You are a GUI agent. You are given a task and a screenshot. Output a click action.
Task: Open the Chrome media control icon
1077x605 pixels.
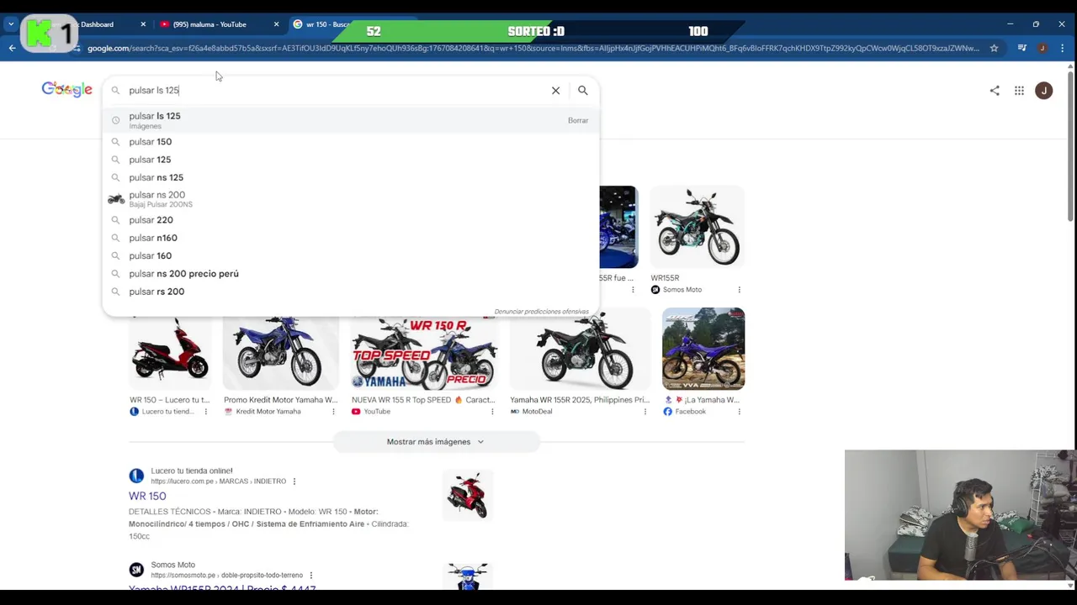(x=1022, y=48)
